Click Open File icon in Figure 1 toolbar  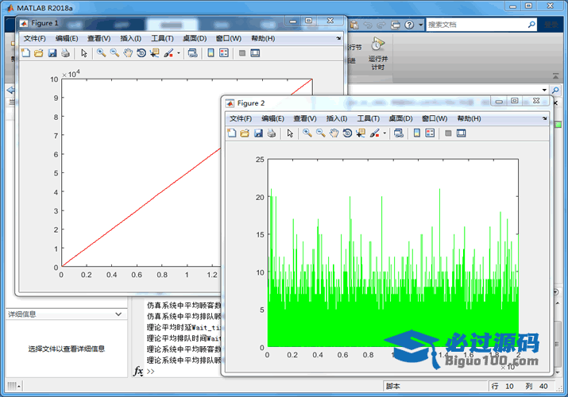tap(38, 53)
